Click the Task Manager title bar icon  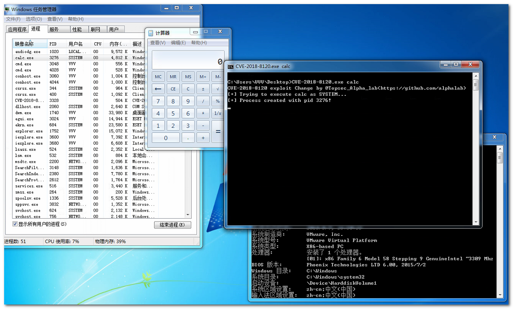(7, 9)
